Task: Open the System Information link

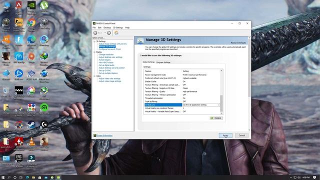Action: (104, 135)
